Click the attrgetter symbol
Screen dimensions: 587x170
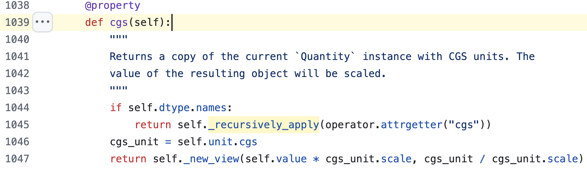click(412, 125)
